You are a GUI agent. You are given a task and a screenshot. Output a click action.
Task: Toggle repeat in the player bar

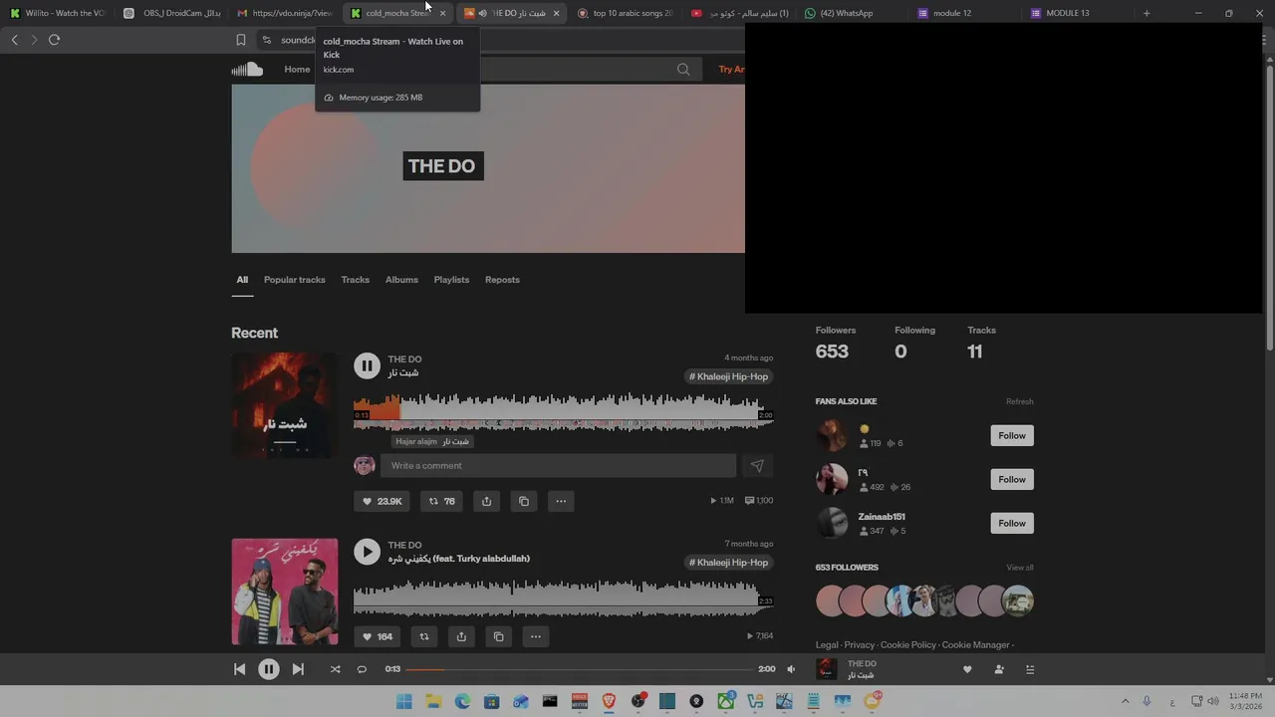tap(362, 669)
